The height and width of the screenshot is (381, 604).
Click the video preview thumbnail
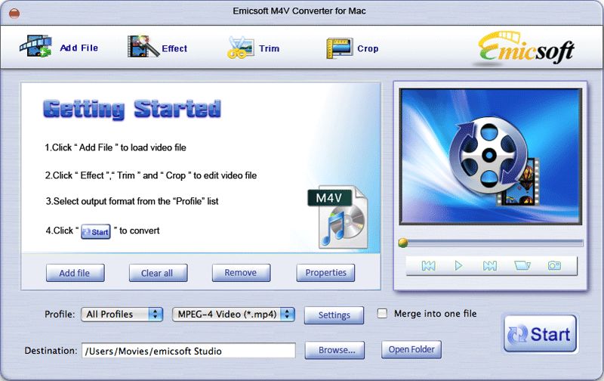[490, 156]
